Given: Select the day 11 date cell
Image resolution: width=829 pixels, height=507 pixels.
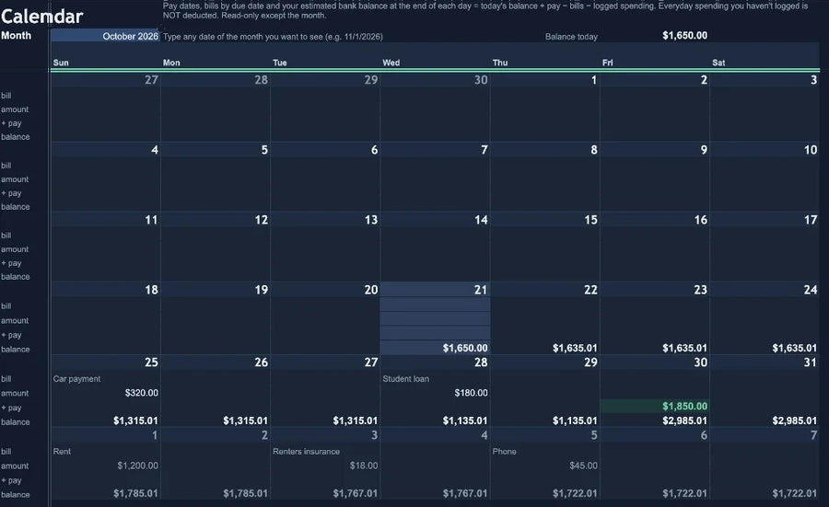Looking at the screenshot, I should [105, 220].
